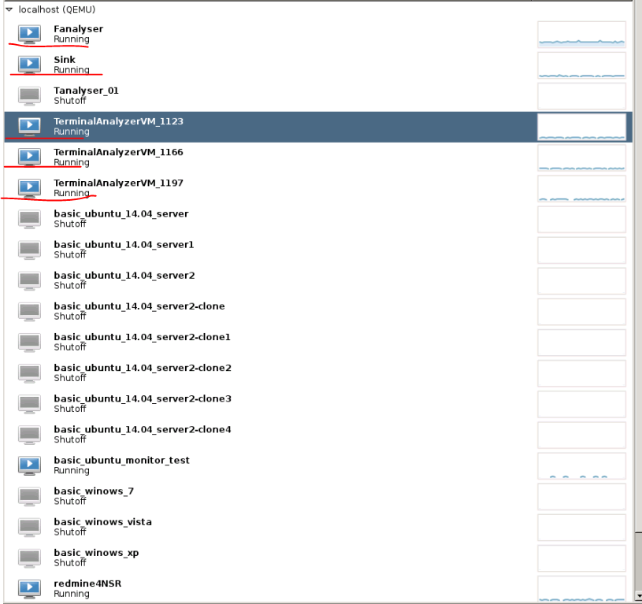642x604 pixels.
Task: Click the basic_ubuntu_monitor_test running icon
Action: [29, 465]
